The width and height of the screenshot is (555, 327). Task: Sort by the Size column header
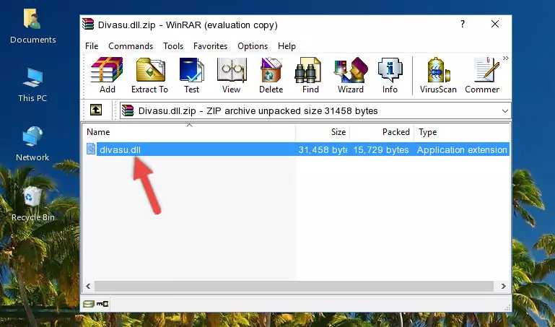click(x=323, y=131)
